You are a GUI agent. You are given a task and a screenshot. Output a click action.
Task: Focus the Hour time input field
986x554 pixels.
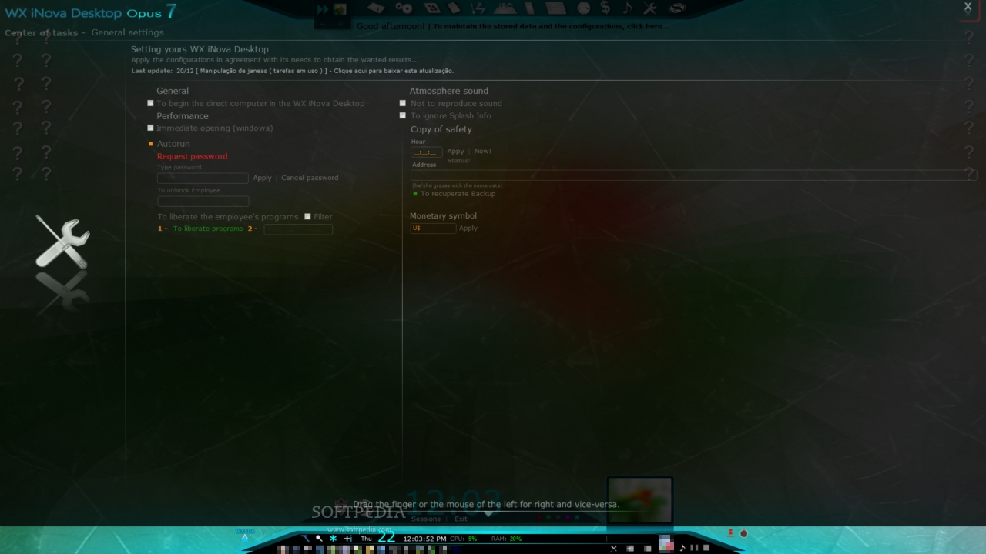pyautogui.click(x=427, y=152)
